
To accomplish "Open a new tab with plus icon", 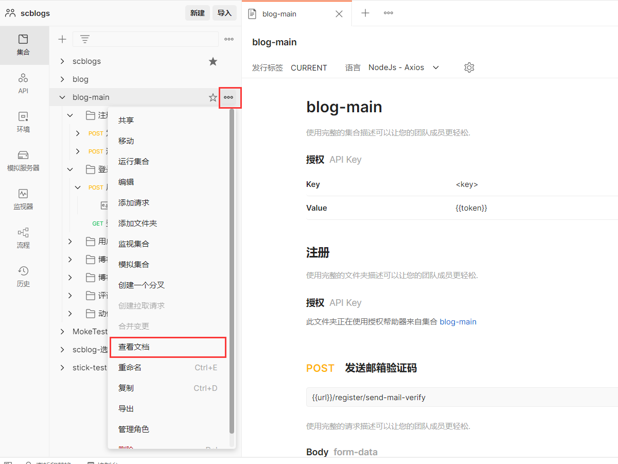I will click(365, 13).
